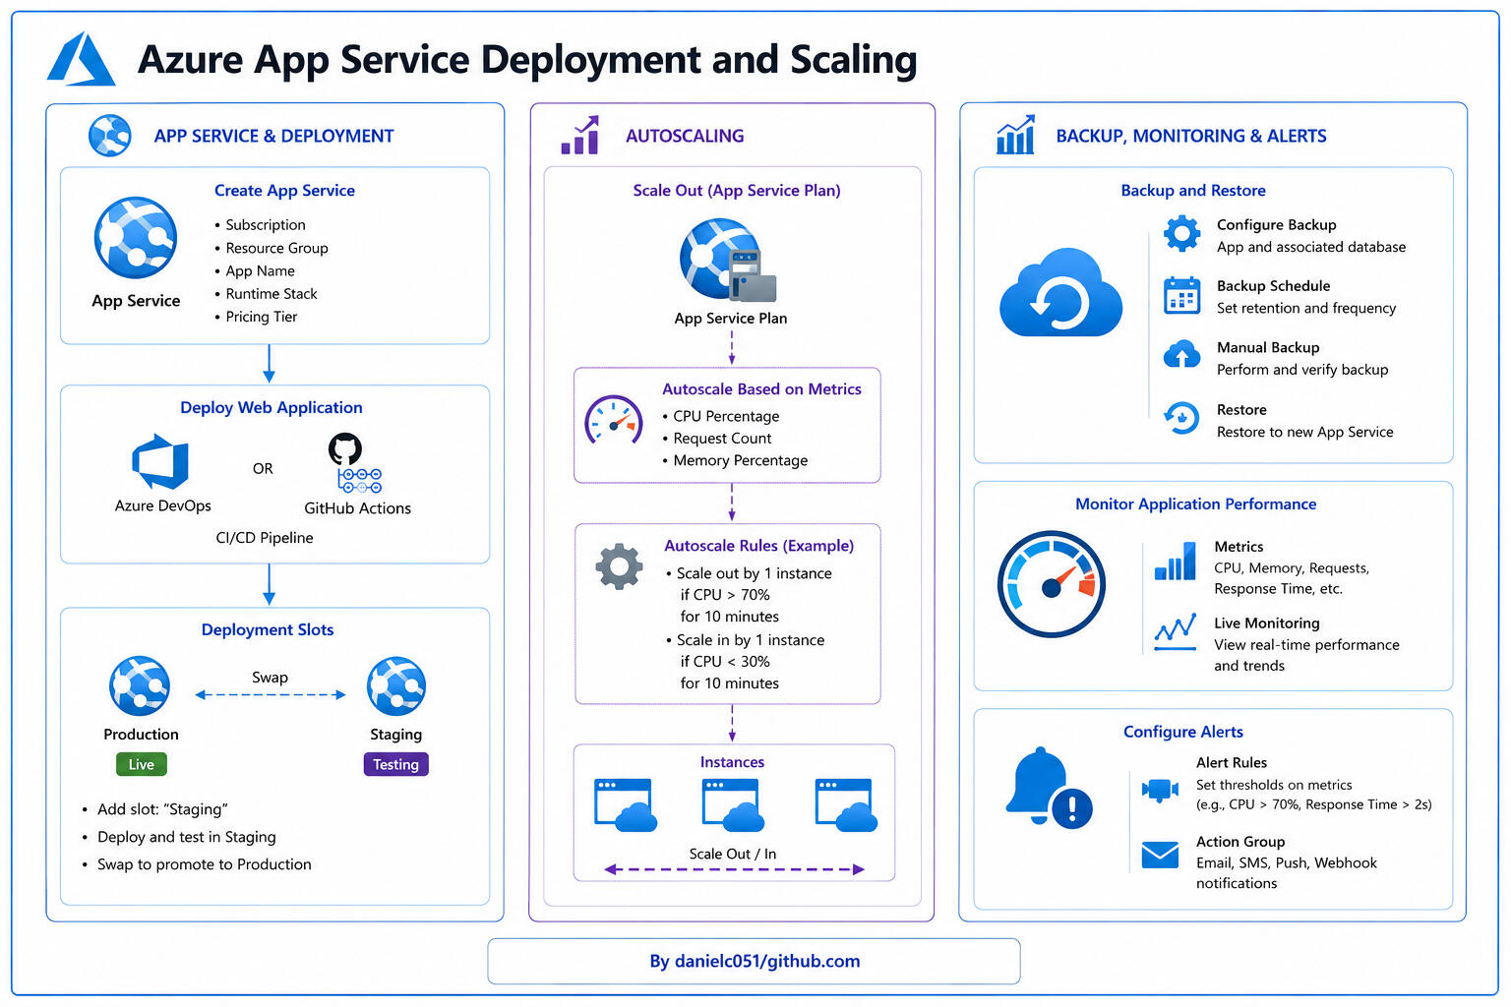
Task: Click the Manual Backup cloud upload icon
Action: (1181, 354)
